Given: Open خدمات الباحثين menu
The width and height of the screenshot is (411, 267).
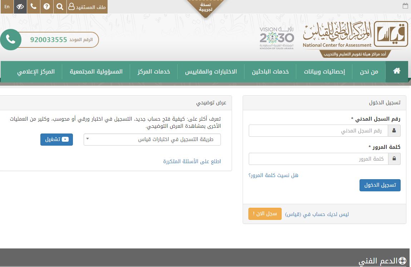Looking at the screenshot, I should [x=270, y=71].
